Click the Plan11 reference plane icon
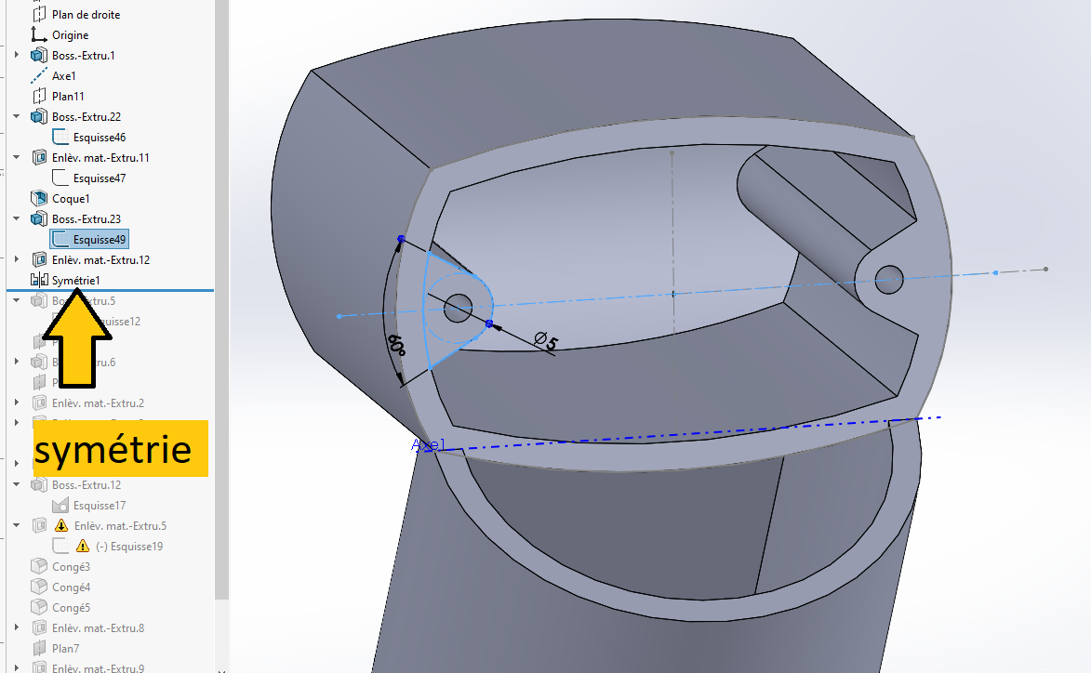The height and width of the screenshot is (673, 1091). click(39, 96)
